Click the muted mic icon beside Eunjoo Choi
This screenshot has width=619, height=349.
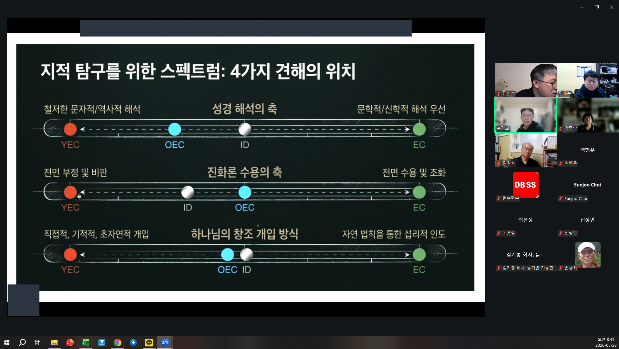point(561,198)
